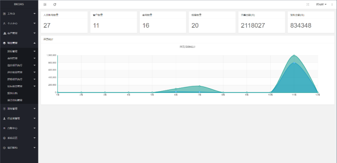This screenshot has width=337, height=163.
Task: Open the last 项目管理 submenu item below 报告归档
Action: click(x=15, y=100)
